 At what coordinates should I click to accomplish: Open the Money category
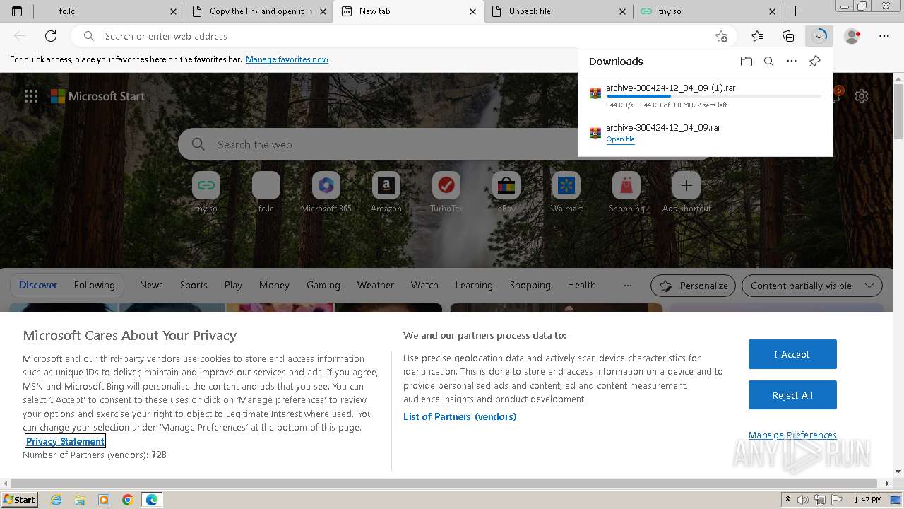pyautogui.click(x=274, y=285)
